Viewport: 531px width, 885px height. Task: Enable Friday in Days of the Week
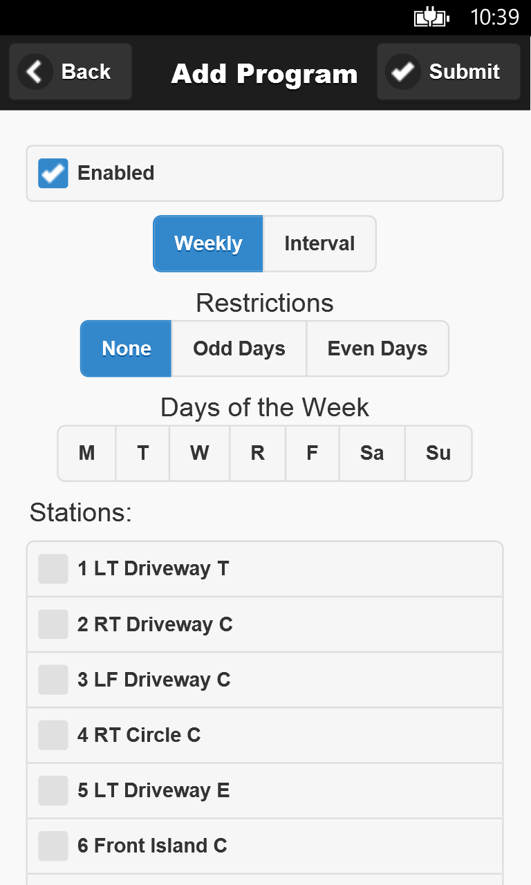point(313,454)
